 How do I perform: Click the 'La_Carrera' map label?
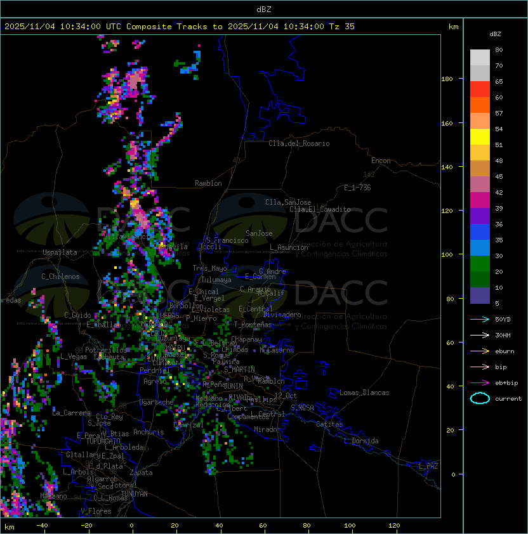point(71,413)
